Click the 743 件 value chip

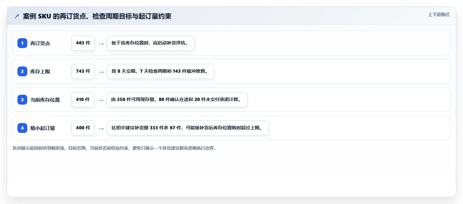pyautogui.click(x=83, y=71)
